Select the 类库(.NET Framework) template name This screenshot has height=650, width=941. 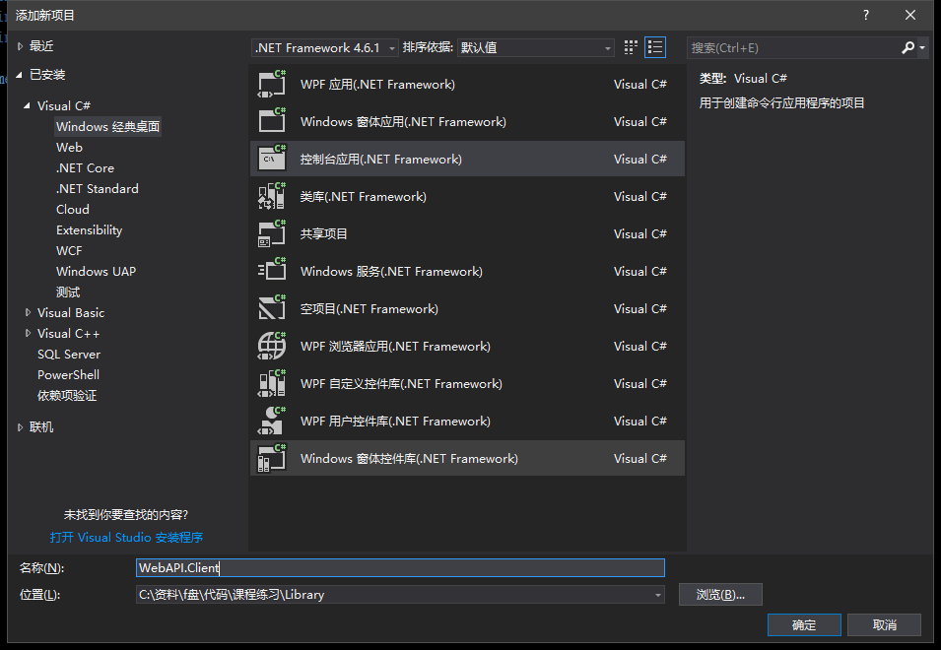(x=364, y=197)
